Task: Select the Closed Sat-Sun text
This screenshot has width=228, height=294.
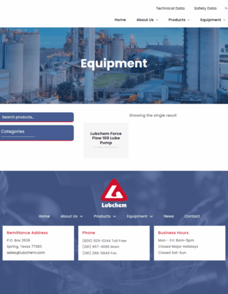Action: click(x=172, y=253)
